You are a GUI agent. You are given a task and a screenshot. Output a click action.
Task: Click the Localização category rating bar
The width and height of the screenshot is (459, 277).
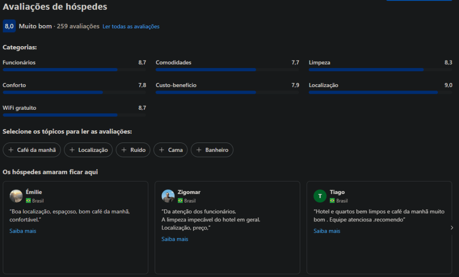click(381, 92)
